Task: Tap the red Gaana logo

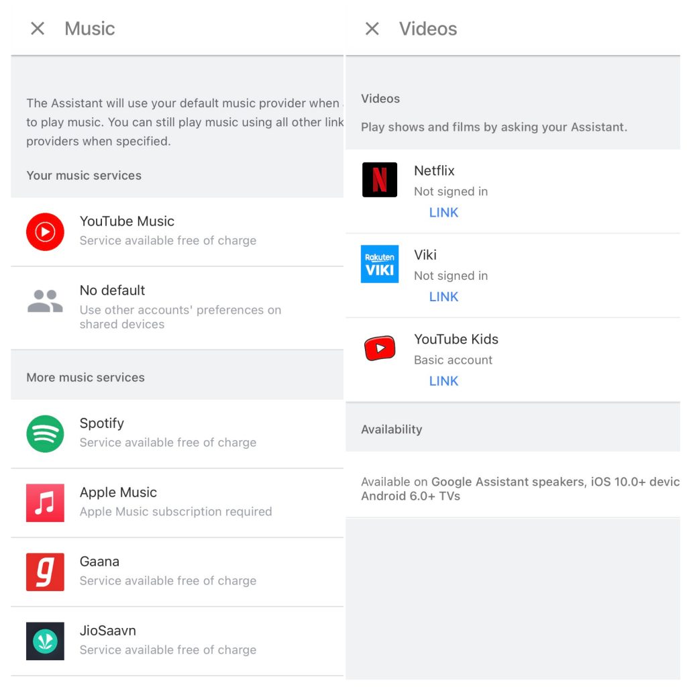Action: (x=45, y=572)
